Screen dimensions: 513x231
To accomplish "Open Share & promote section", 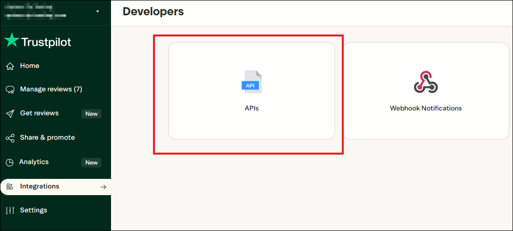I will 47,137.
